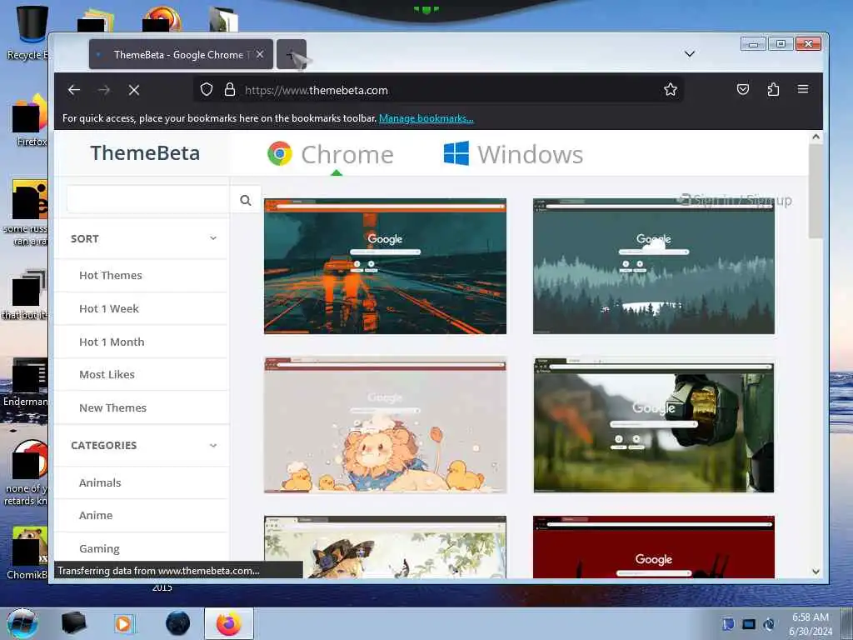The width and height of the screenshot is (853, 640).
Task: Open the lion and ducks theme thumbnail
Action: [385, 425]
